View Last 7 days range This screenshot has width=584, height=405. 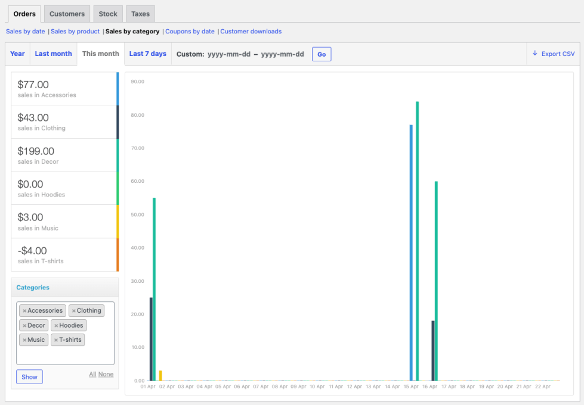(x=147, y=54)
